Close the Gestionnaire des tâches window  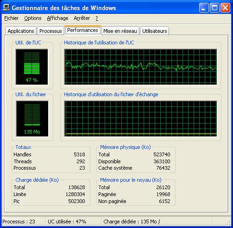pyautogui.click(x=225, y=8)
